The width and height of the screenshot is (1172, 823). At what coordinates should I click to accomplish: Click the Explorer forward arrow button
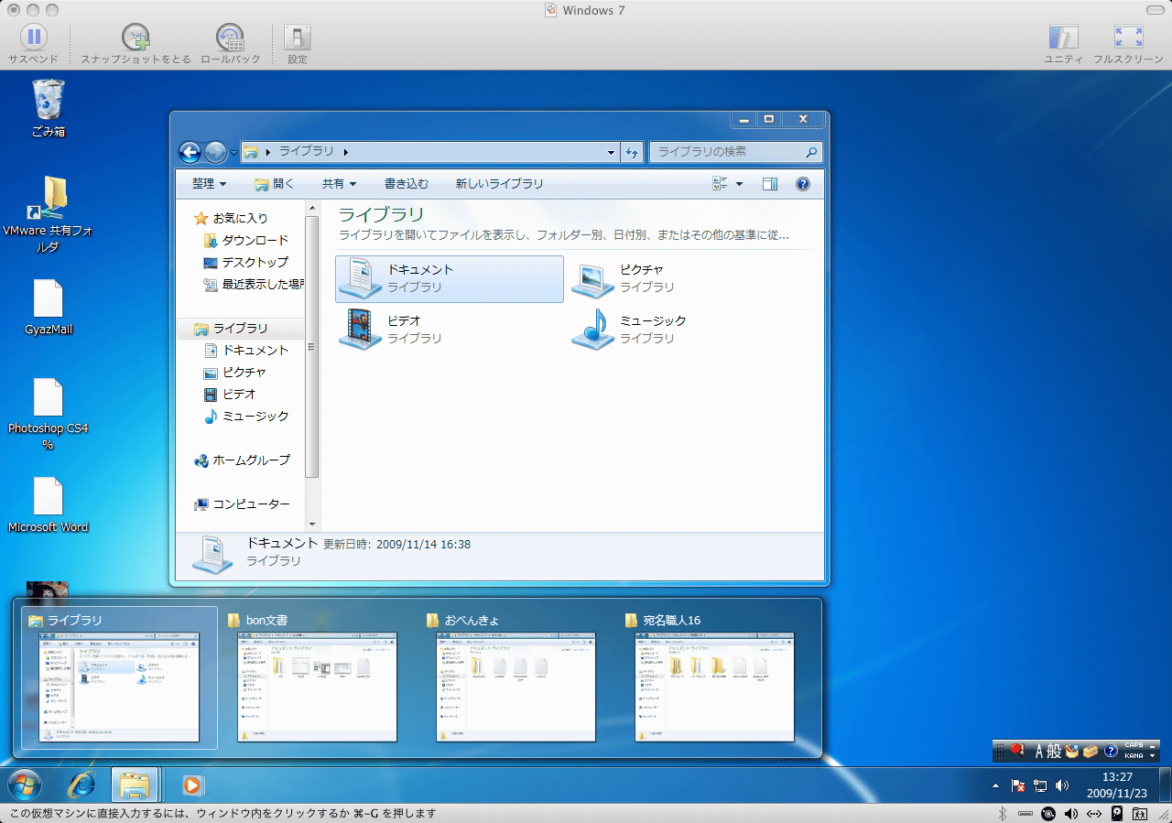pyautogui.click(x=215, y=152)
